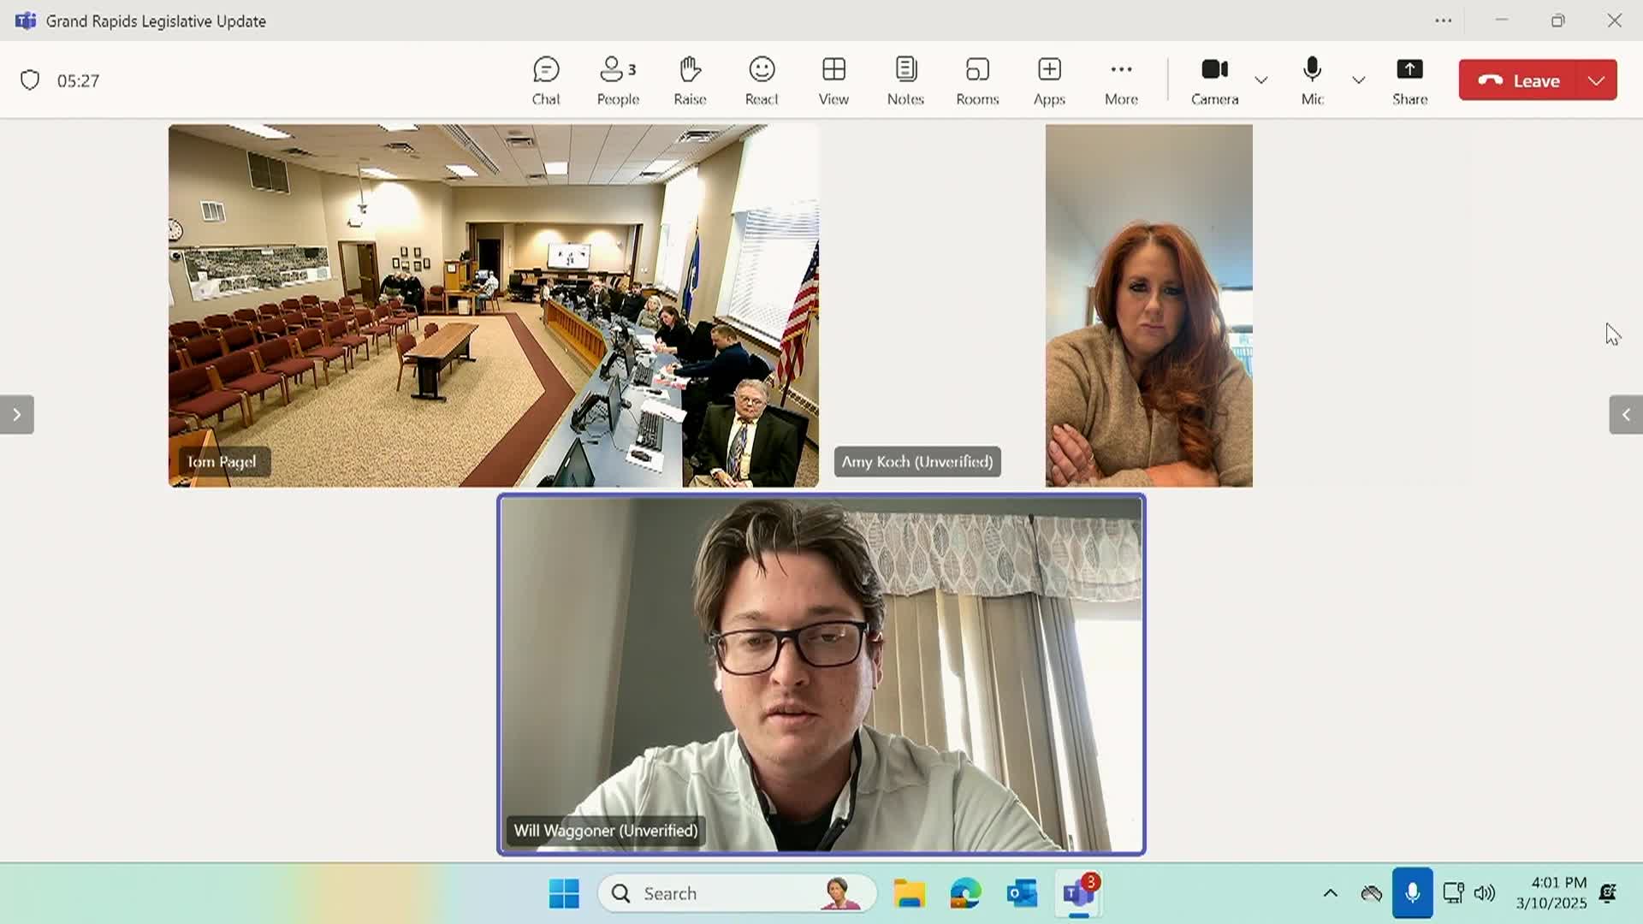Open the Chat panel
The width and height of the screenshot is (1643, 924).
(x=546, y=80)
